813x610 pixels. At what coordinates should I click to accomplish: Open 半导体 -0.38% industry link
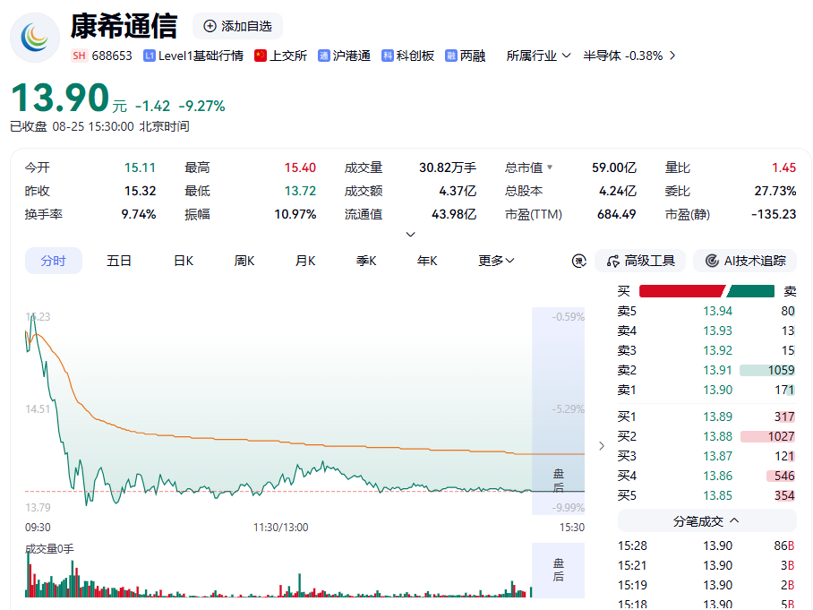(629, 56)
